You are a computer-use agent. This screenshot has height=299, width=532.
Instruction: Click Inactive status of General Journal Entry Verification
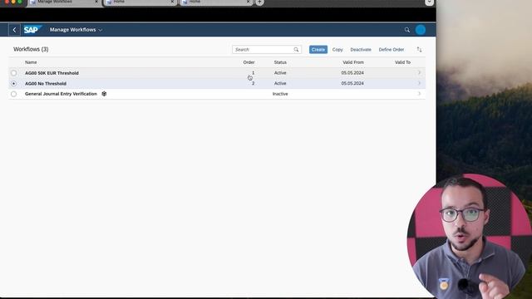pyautogui.click(x=280, y=94)
